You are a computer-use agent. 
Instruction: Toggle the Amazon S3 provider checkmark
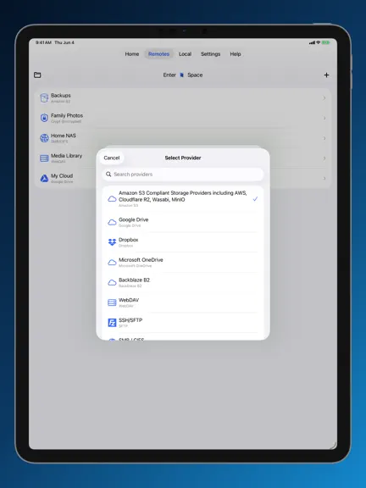(255, 199)
